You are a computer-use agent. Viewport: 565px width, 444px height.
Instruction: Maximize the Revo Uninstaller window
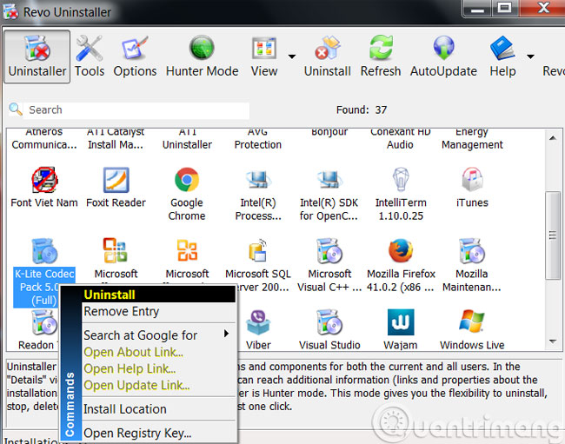coord(504,8)
